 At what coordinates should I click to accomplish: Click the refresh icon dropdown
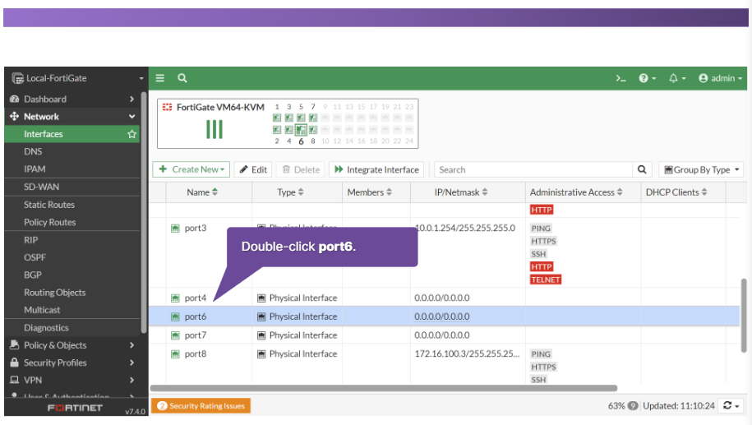tap(731, 406)
